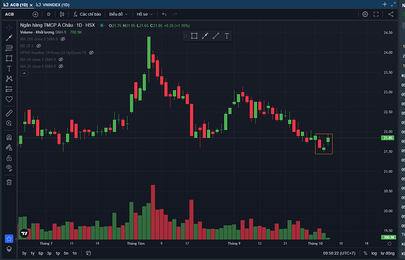Select the text tool in left sidebar
Viewport: 405px width, 260px height.
pyautogui.click(x=9, y=69)
